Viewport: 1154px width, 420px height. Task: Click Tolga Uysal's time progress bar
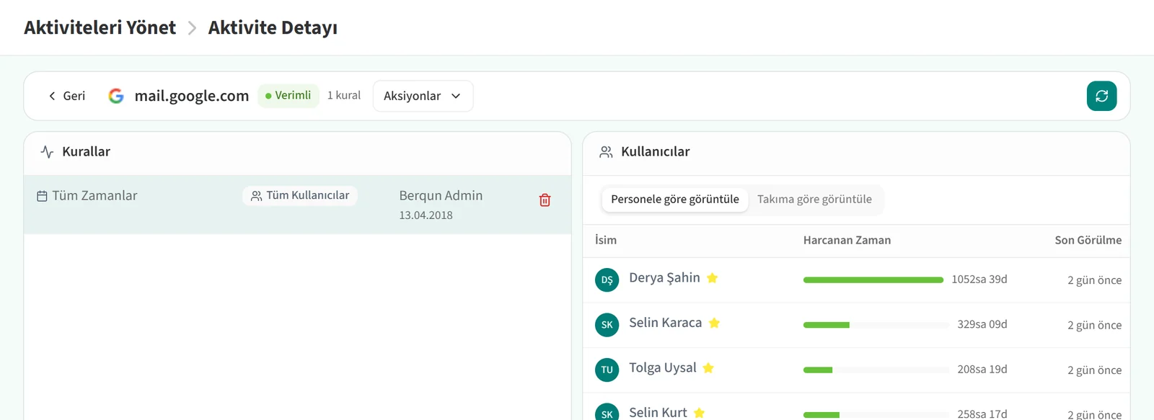coord(876,370)
